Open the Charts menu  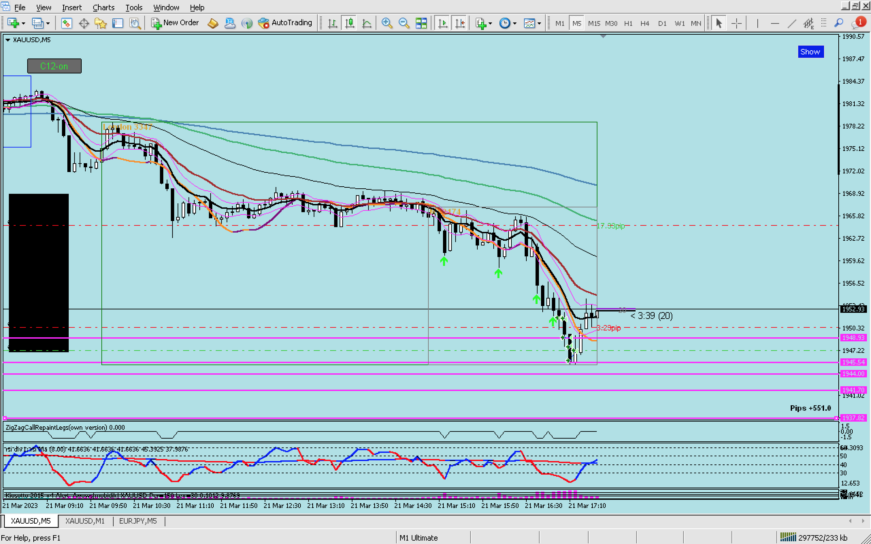point(103,7)
